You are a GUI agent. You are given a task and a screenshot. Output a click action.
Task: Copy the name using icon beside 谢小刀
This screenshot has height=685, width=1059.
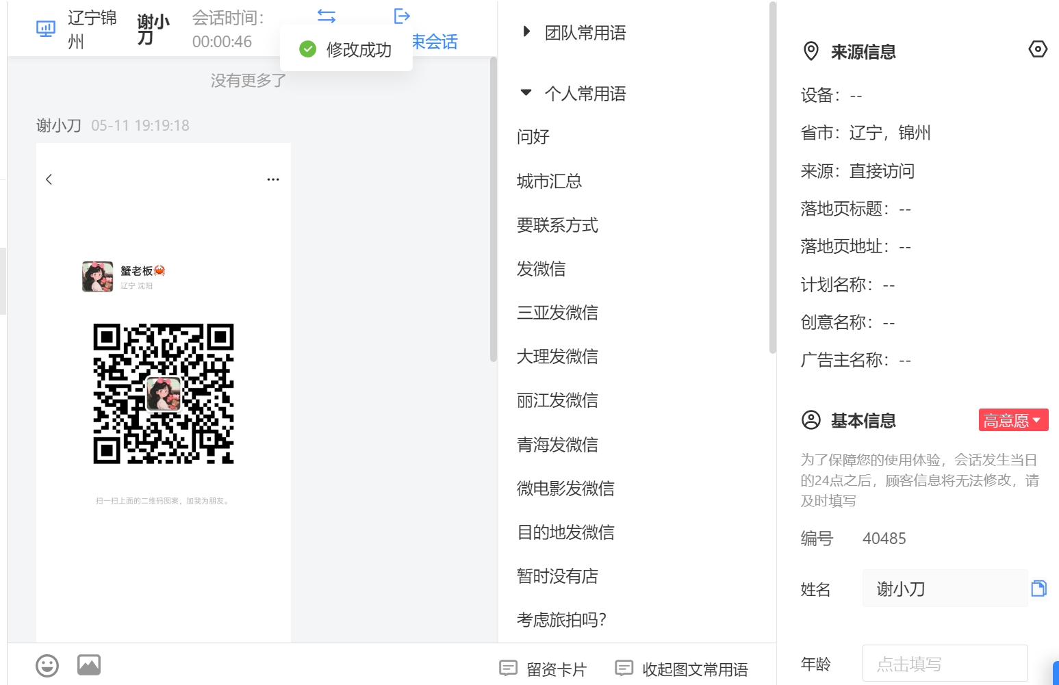1038,589
